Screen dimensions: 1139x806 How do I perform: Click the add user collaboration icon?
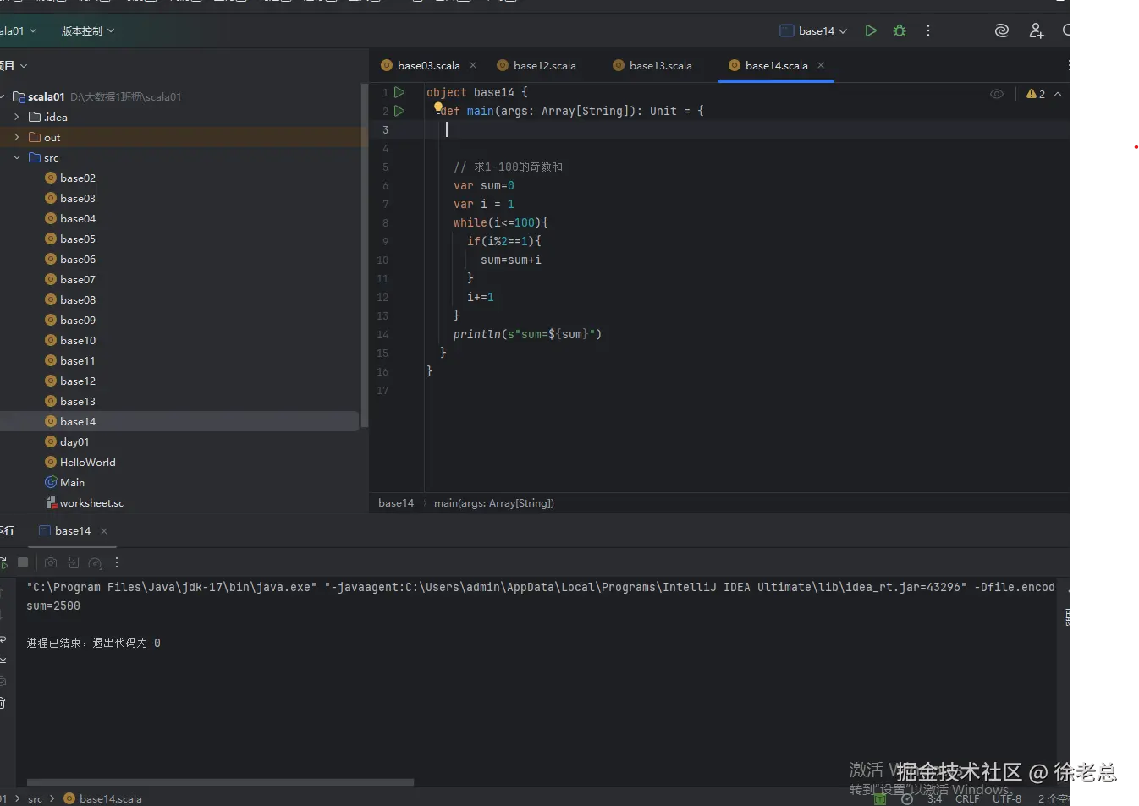pos(1036,30)
